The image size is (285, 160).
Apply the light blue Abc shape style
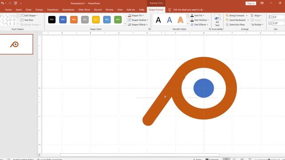pyautogui.click(x=107, y=20)
